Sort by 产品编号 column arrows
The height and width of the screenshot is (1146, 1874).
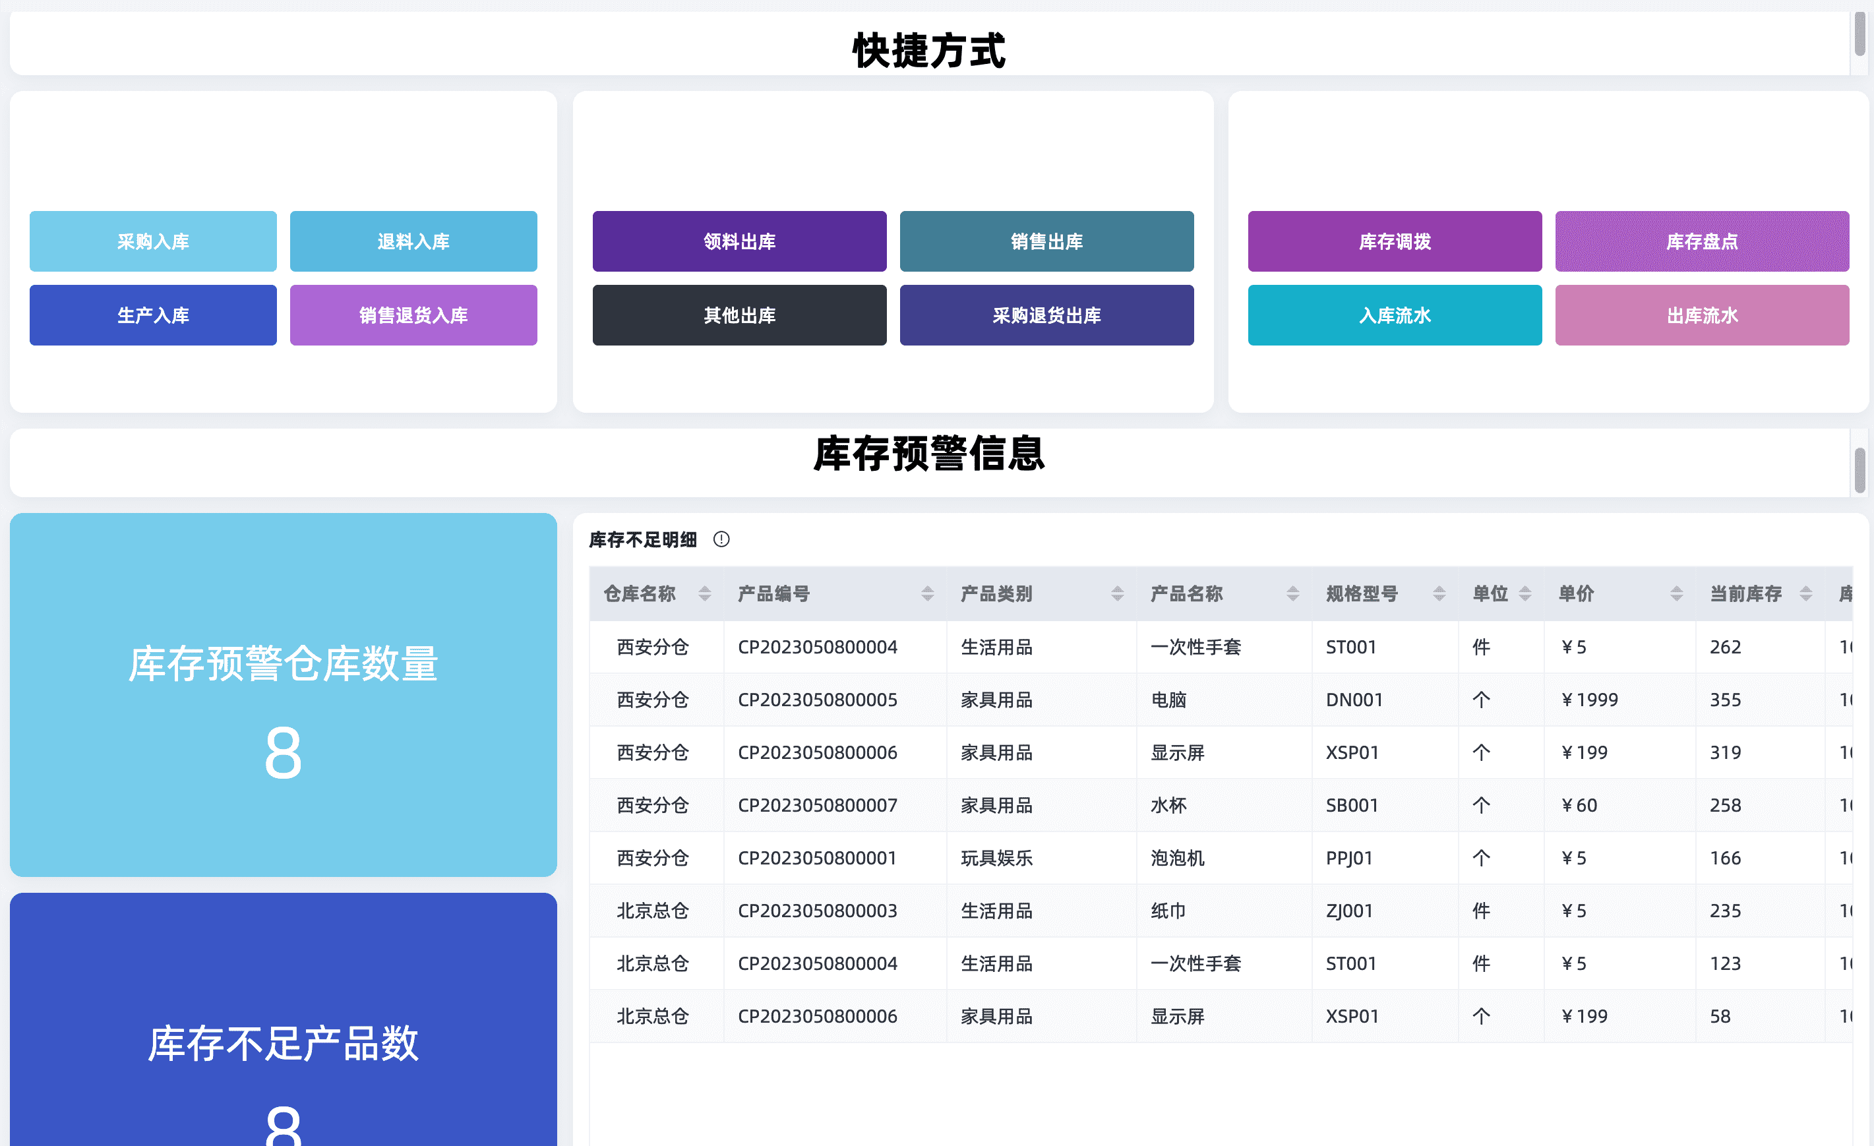pyautogui.click(x=927, y=594)
